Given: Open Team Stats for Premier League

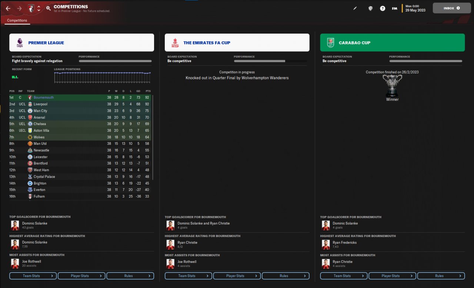Looking at the screenshot, I should 33,276.
